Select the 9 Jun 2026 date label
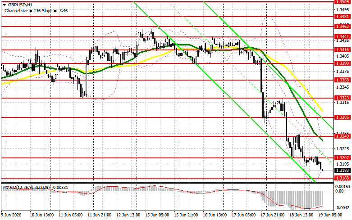The image size is (352, 220). [11, 215]
